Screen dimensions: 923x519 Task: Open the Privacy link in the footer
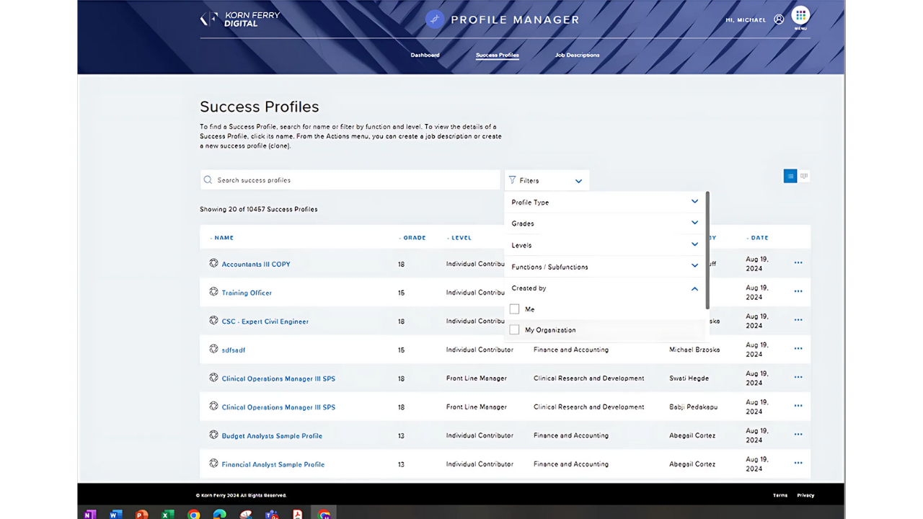805,495
